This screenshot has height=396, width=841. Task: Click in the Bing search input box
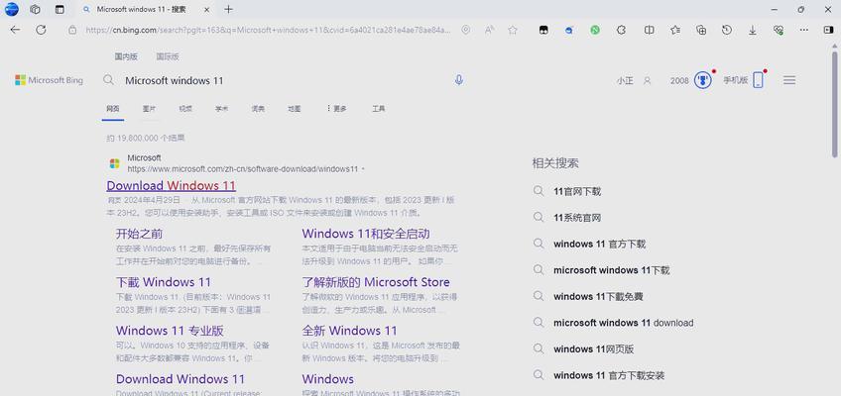[x=285, y=80]
